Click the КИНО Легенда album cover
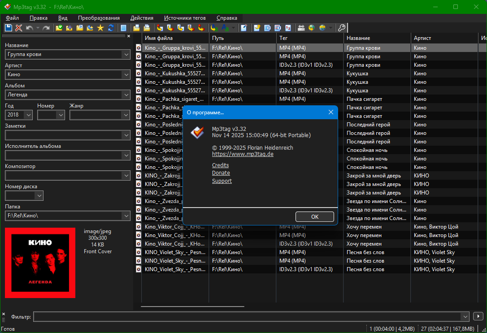The image size is (487, 333). pos(40,263)
